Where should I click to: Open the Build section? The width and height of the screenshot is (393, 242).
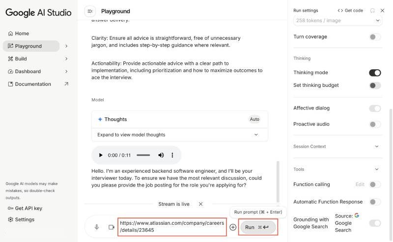point(21,58)
